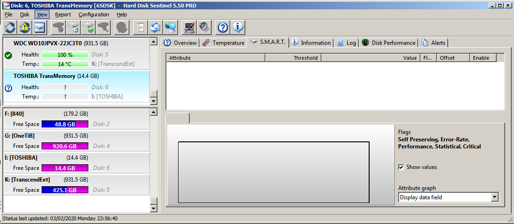
Task: Click the Offset column header
Action: click(453, 58)
